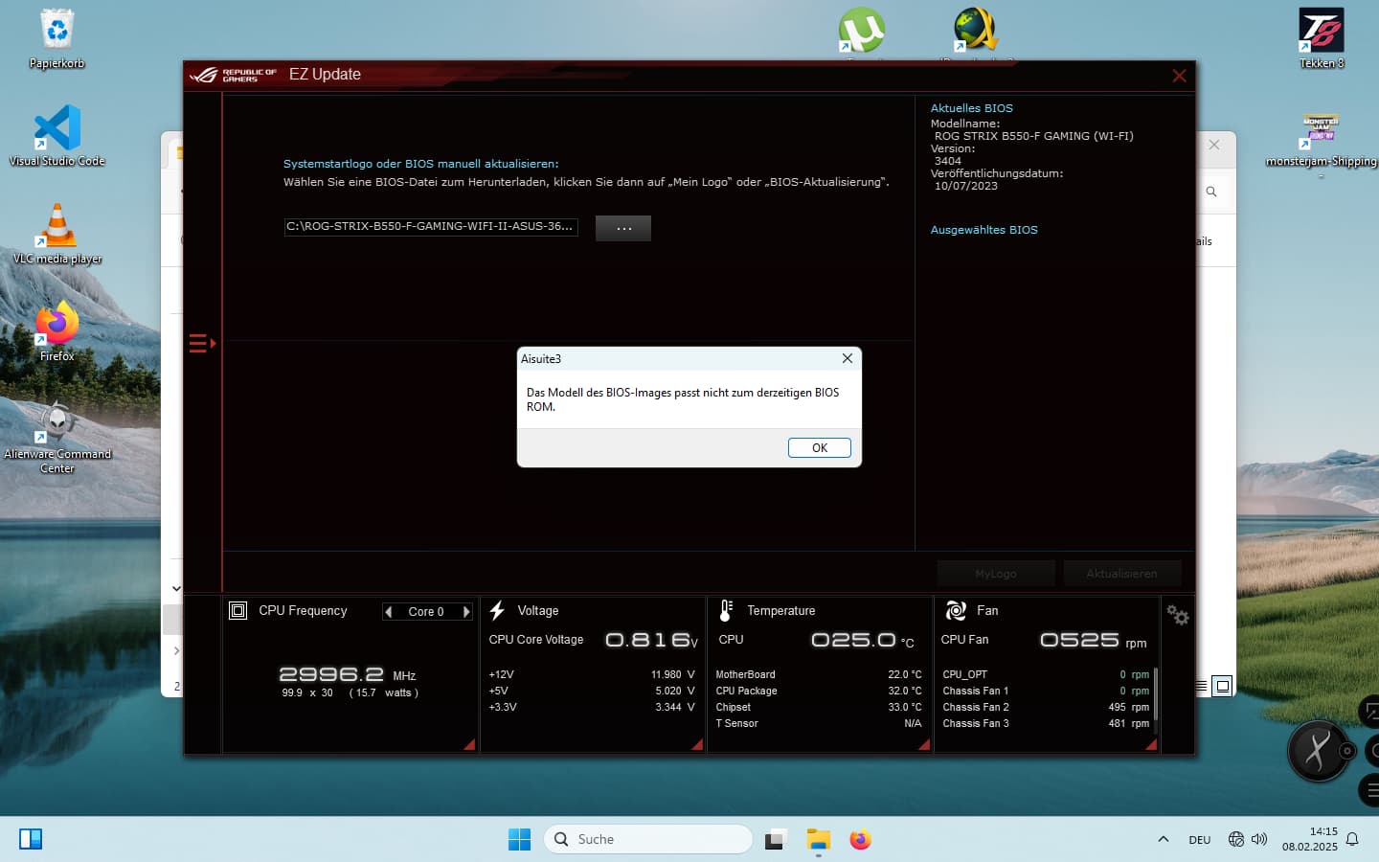Open the notifications bell icon
1379x862 pixels.
coord(1352,839)
